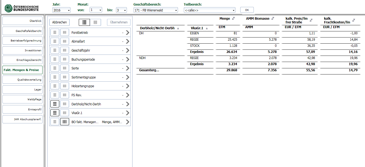Open the Ernteprofil report
365x167 pixels.
(x=22, y=109)
